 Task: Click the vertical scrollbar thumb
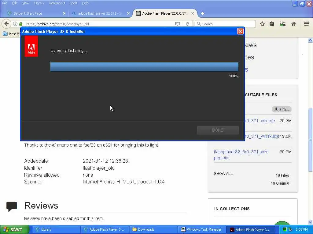pos(311,140)
